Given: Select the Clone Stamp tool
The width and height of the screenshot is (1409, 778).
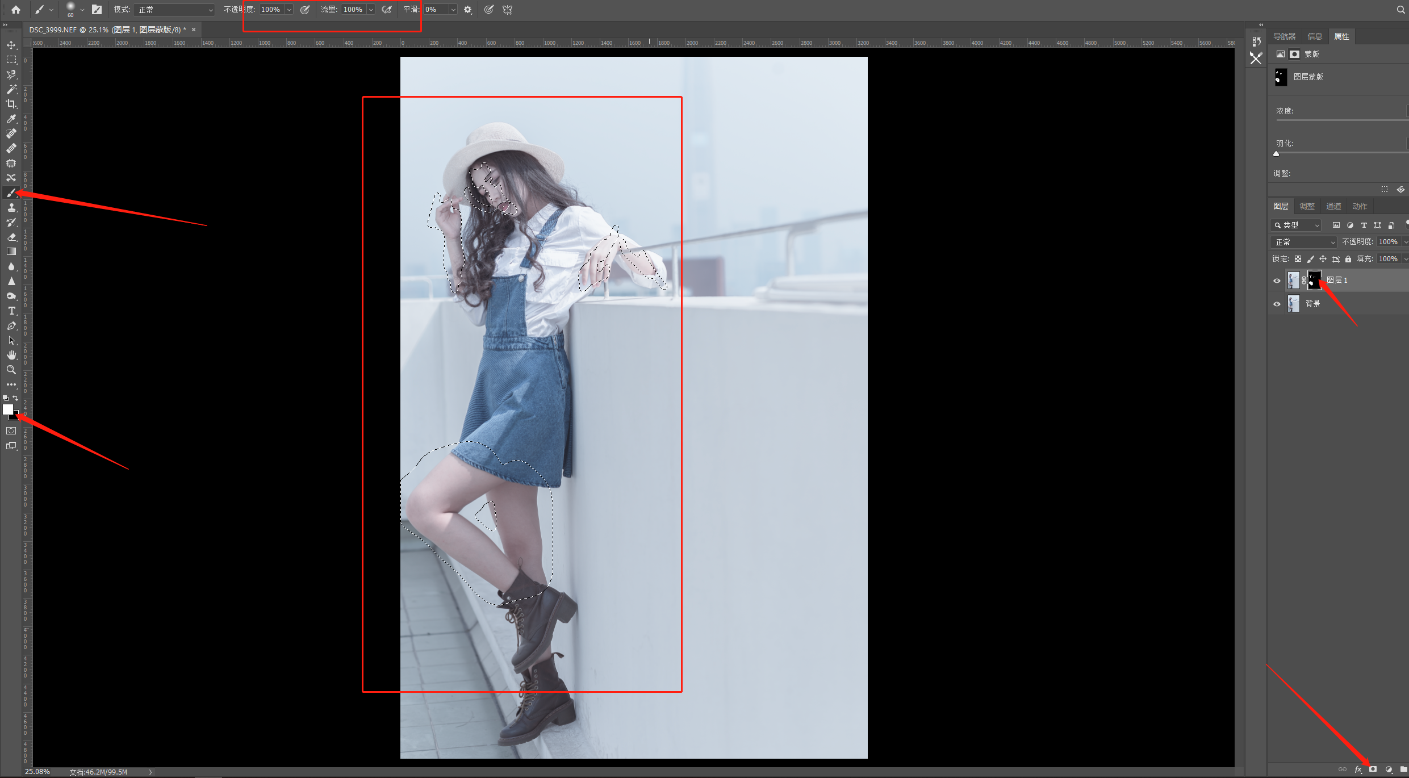Looking at the screenshot, I should point(11,207).
